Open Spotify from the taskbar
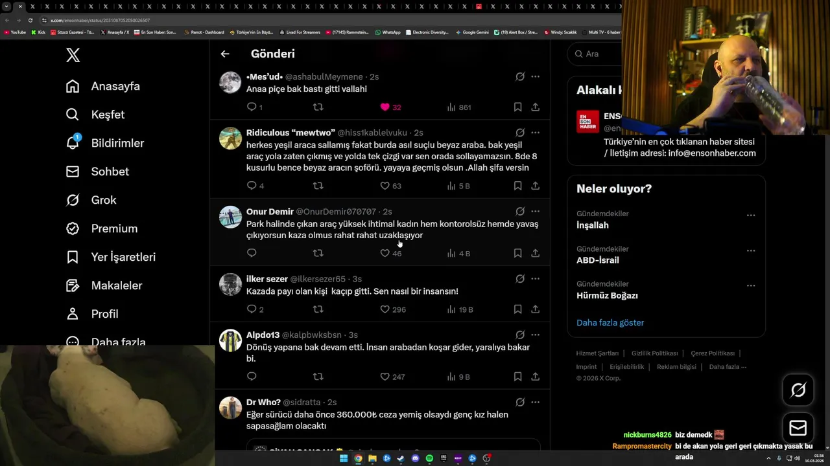 [x=429, y=458]
